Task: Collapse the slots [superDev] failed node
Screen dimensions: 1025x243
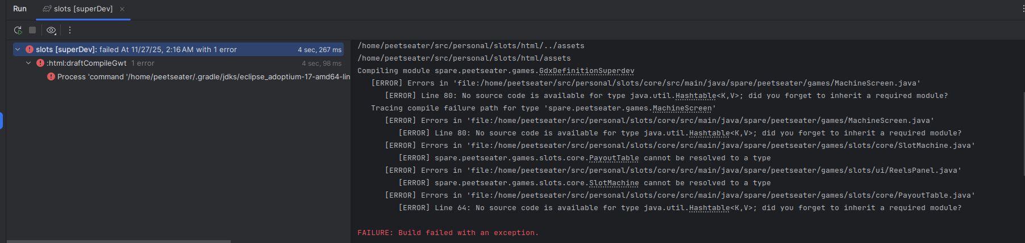Action: 18,50
